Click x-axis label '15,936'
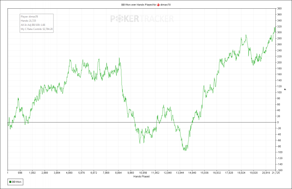Image resolution: width=292 pixels, height=189 pixels. (x=204, y=173)
